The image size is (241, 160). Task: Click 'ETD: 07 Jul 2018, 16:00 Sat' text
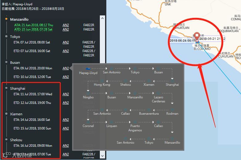pos(32,51)
